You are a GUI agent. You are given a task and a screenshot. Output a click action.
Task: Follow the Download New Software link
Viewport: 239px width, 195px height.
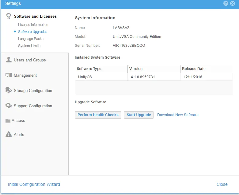click(178, 115)
